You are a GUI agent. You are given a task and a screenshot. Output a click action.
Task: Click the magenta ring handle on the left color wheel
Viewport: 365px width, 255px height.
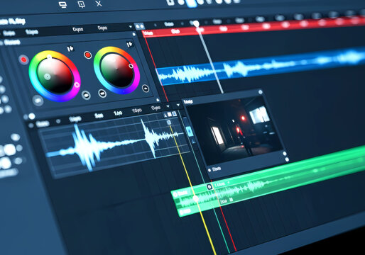(x=77, y=85)
